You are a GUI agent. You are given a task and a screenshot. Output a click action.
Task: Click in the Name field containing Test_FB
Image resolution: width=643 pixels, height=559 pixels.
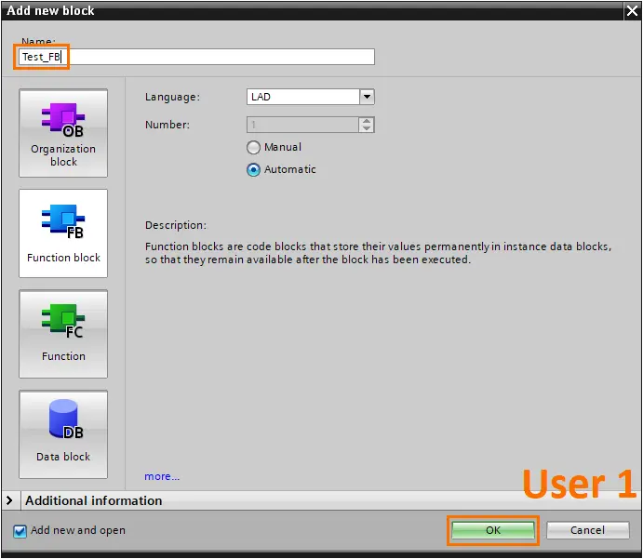tap(196, 57)
